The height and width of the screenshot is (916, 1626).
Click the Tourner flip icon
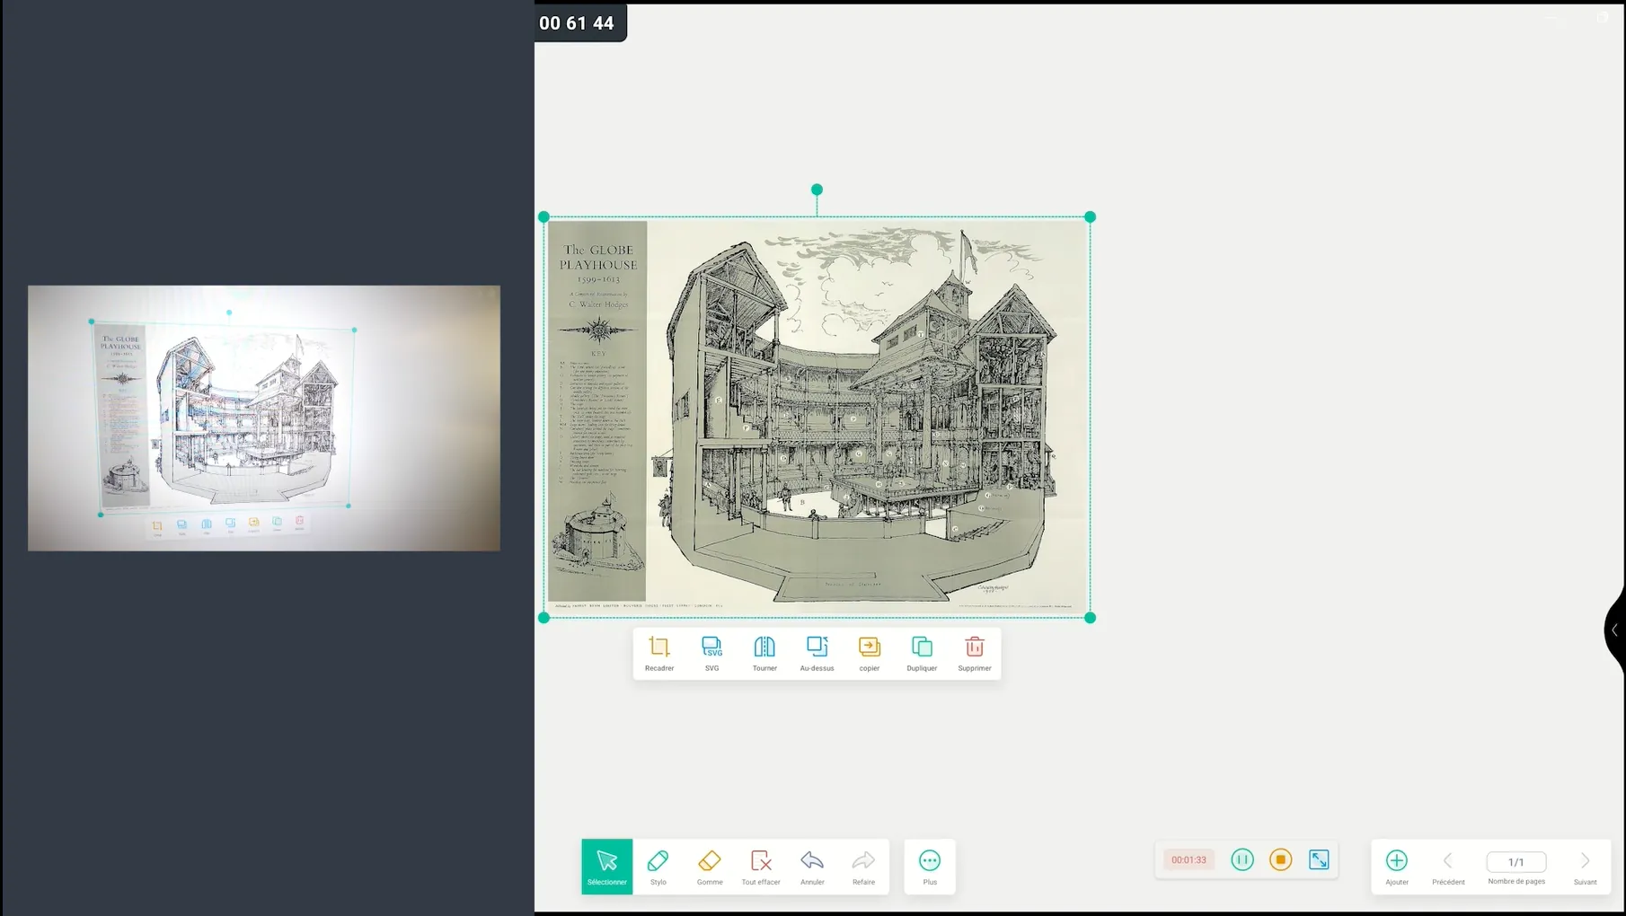[764, 652]
